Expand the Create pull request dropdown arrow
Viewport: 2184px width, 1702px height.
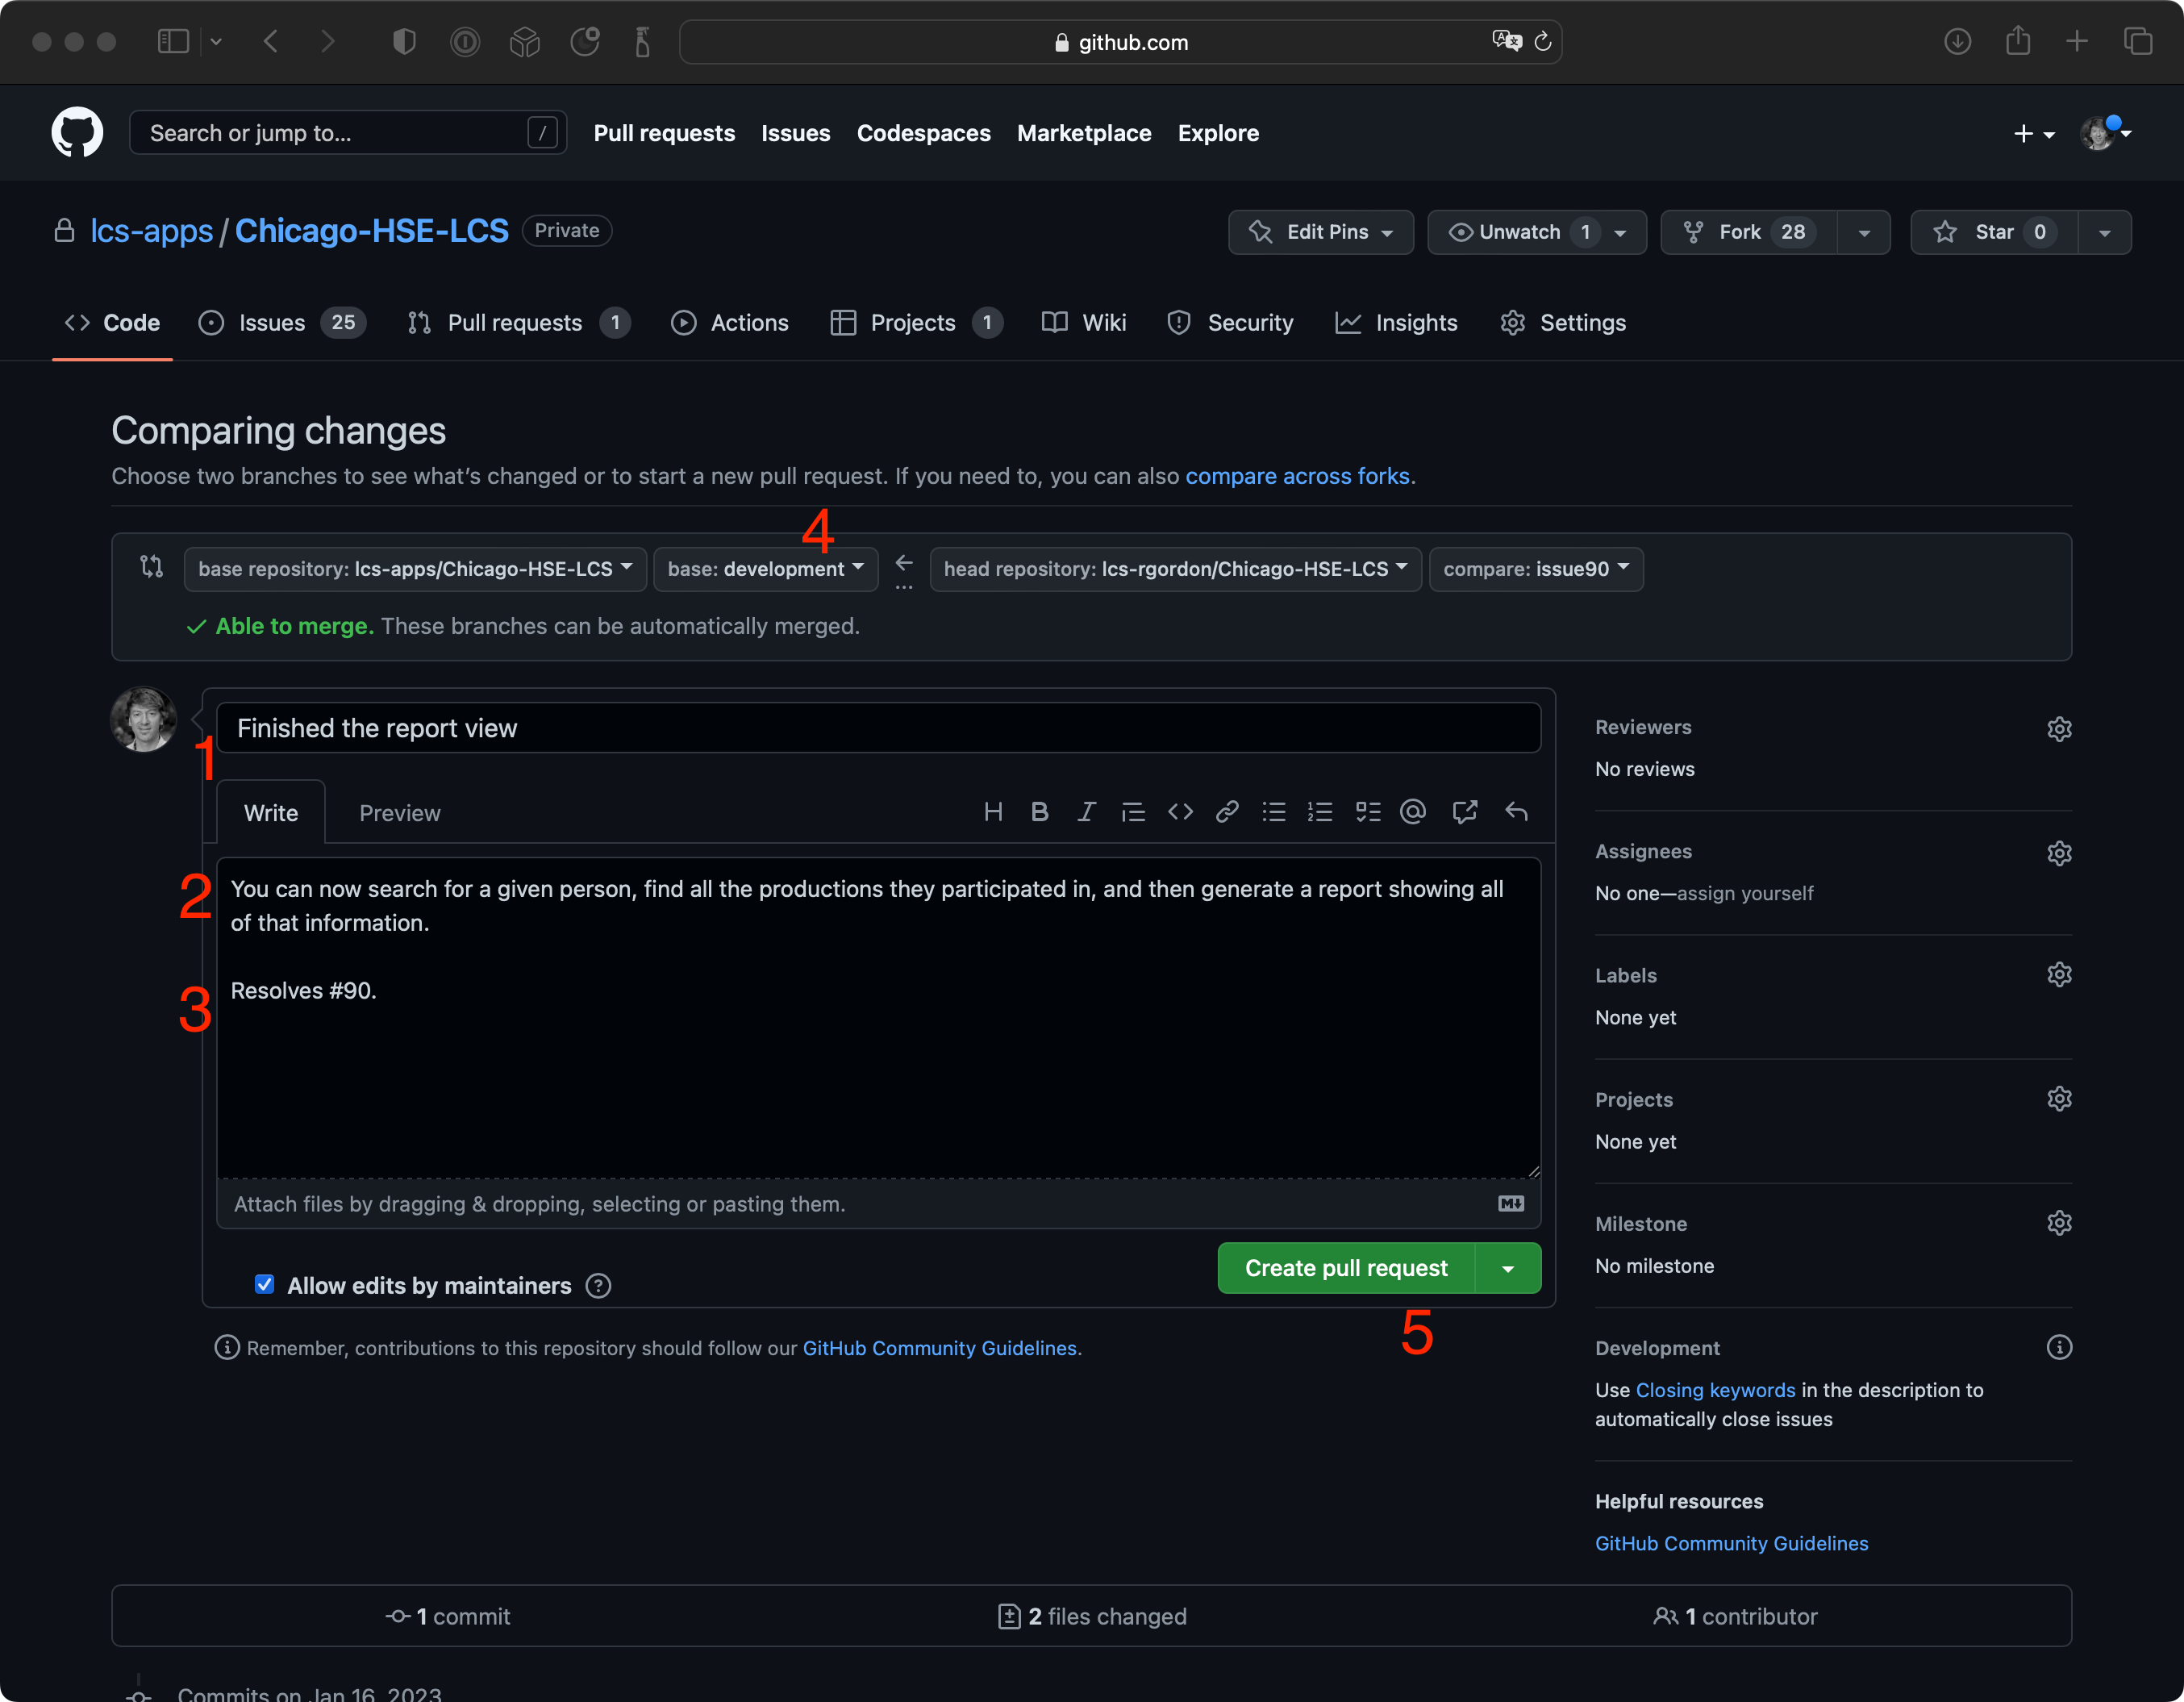(1509, 1267)
